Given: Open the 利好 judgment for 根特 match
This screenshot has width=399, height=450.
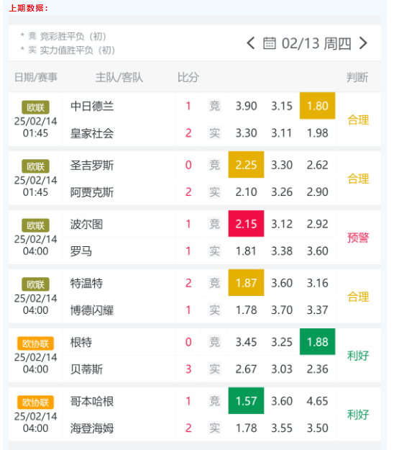Looking at the screenshot, I should coord(358,356).
